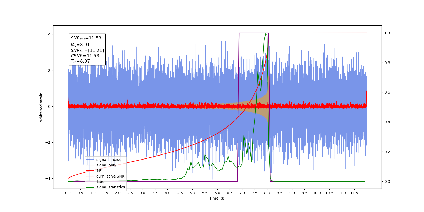Click the x-axis tick label 6.0
Viewport: 424px width, 212px height.
click(x=217, y=193)
